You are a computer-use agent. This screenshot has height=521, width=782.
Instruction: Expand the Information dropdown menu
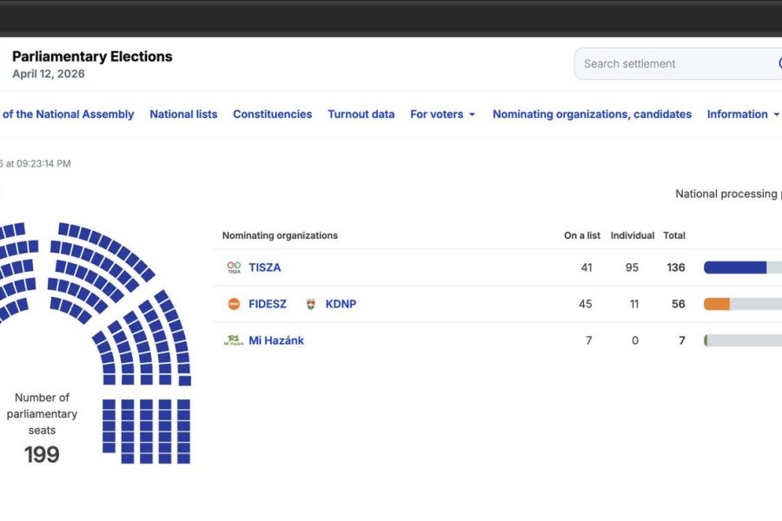743,114
